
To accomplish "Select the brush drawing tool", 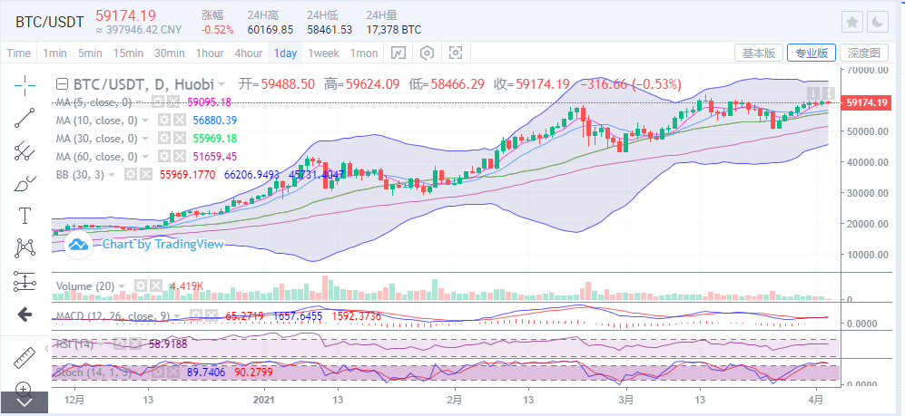I will click(25, 183).
